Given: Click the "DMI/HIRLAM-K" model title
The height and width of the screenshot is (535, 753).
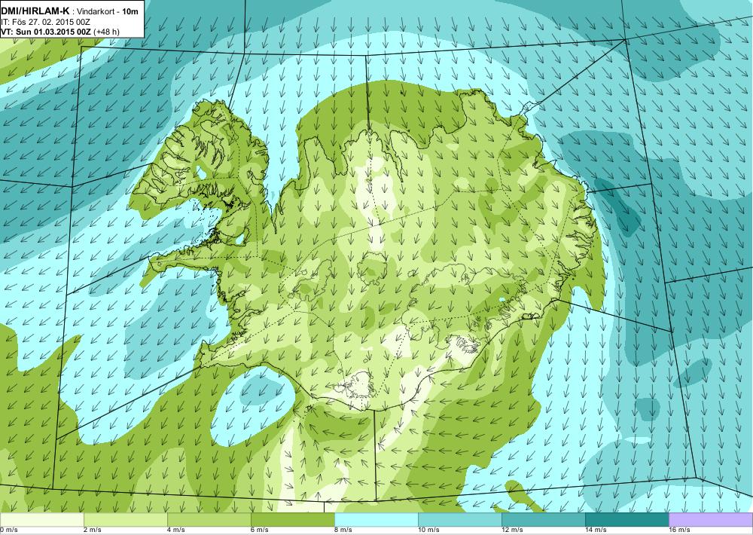Looking at the screenshot, I should (x=35, y=11).
